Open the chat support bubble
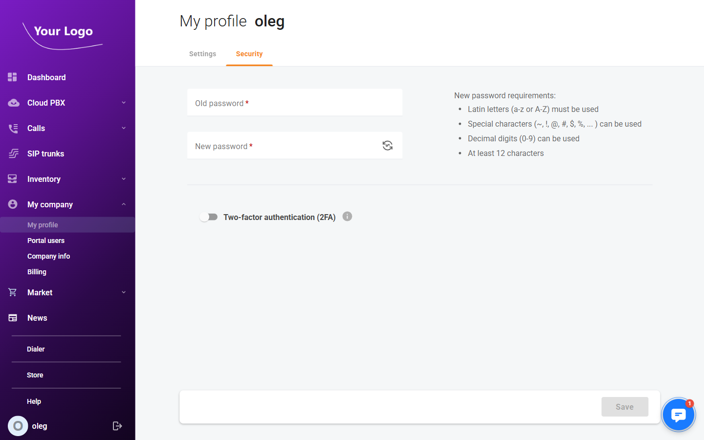Image resolution: width=704 pixels, height=440 pixels. pyautogui.click(x=679, y=414)
